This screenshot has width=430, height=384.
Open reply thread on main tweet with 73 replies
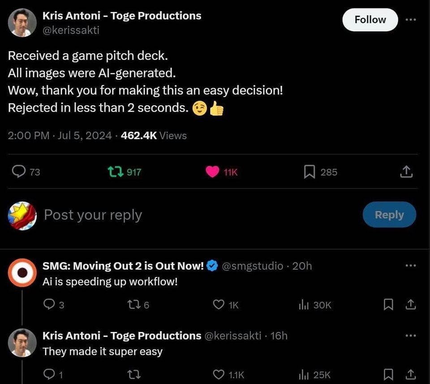point(26,172)
